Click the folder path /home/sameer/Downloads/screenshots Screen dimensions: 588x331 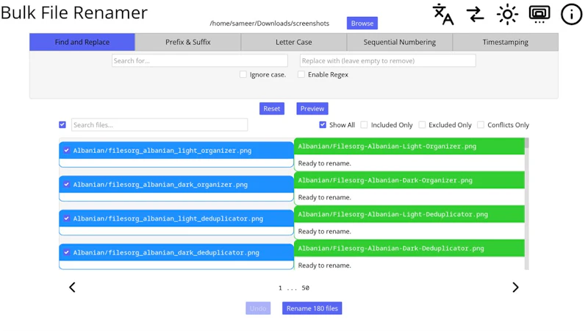270,24
